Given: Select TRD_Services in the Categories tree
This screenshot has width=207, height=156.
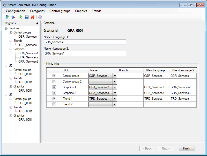Looking at the screenshot, I should click(28, 45).
